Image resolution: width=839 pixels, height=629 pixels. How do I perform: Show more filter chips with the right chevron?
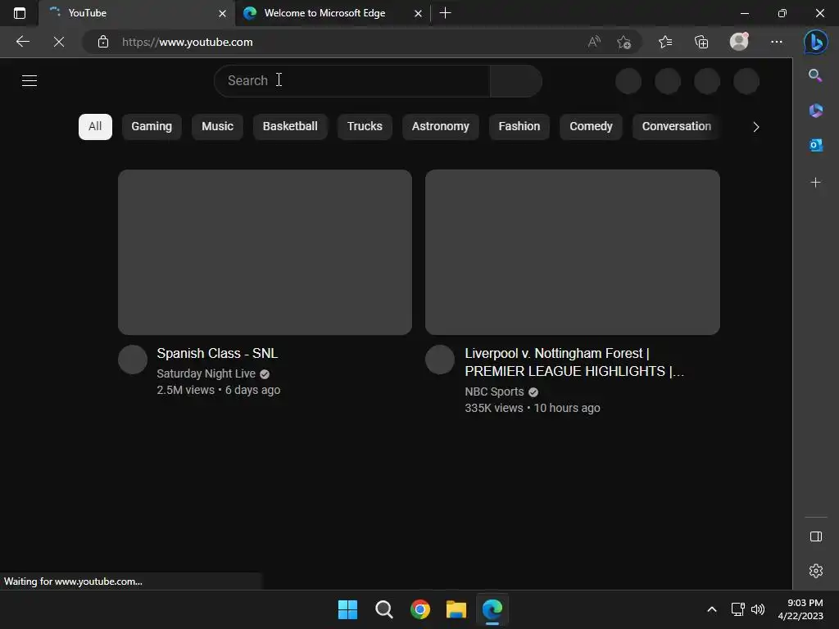[755, 127]
